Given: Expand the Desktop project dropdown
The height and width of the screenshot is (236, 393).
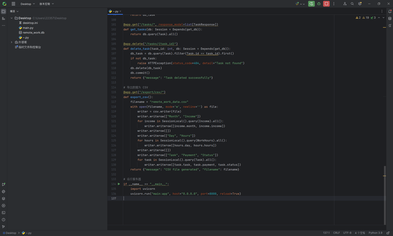Looking at the screenshot, I should [27, 4].
